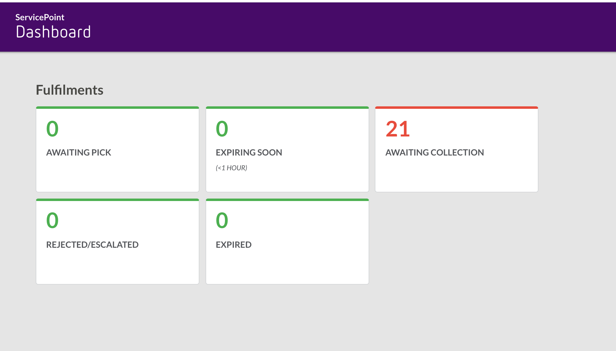Select the EXPIRED label
This screenshot has height=351, width=616.
point(234,244)
